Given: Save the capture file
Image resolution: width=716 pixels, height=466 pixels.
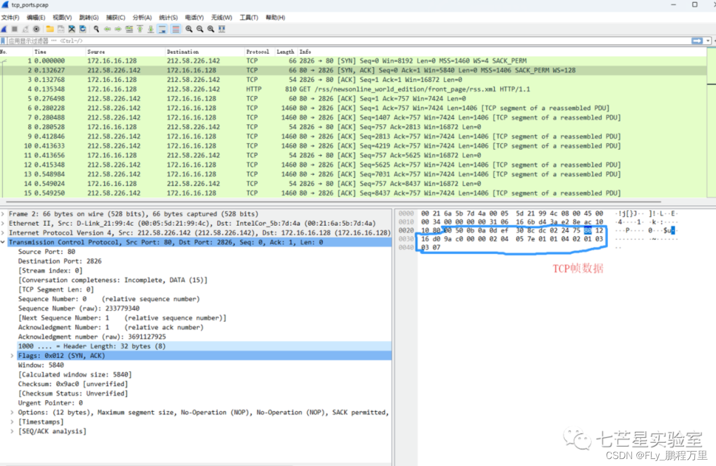Looking at the screenshot, I should tap(61, 29).
